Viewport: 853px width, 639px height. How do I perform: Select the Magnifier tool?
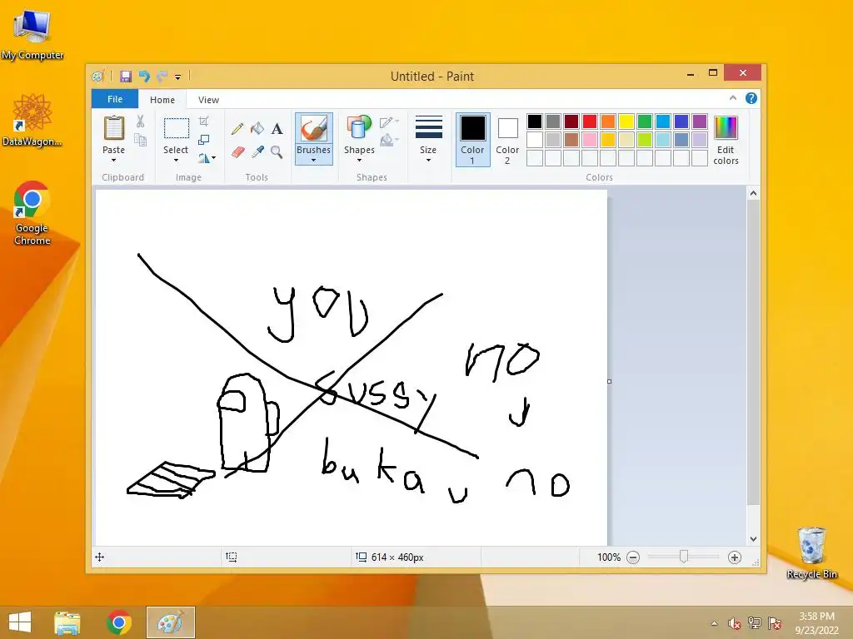277,151
